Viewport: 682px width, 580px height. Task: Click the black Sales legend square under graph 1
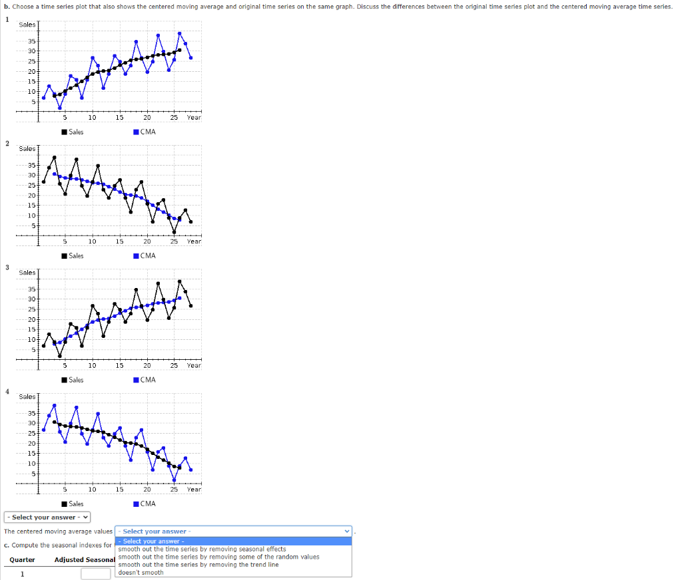pos(63,132)
